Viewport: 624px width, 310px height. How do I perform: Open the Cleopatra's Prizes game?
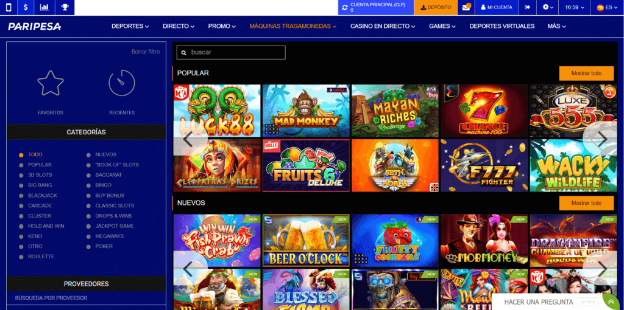[217, 165]
